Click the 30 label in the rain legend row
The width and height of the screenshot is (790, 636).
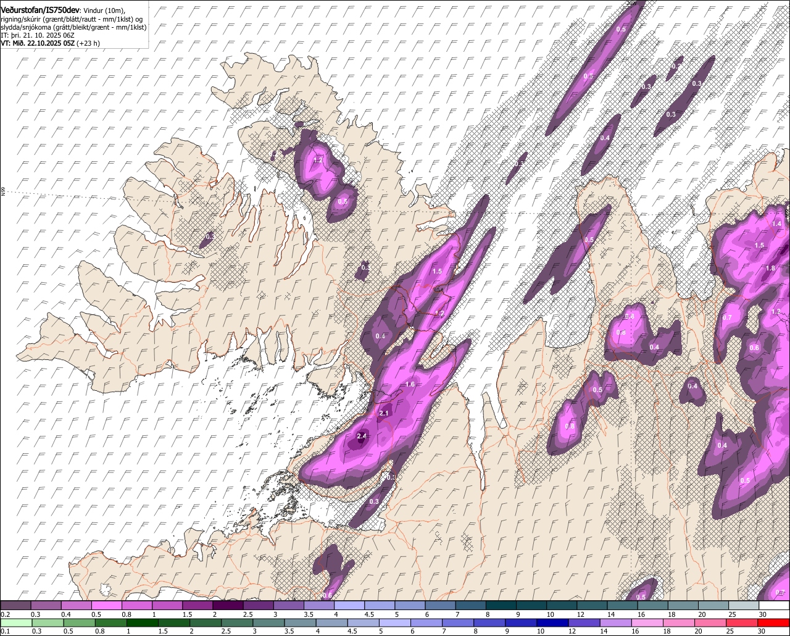click(763, 632)
